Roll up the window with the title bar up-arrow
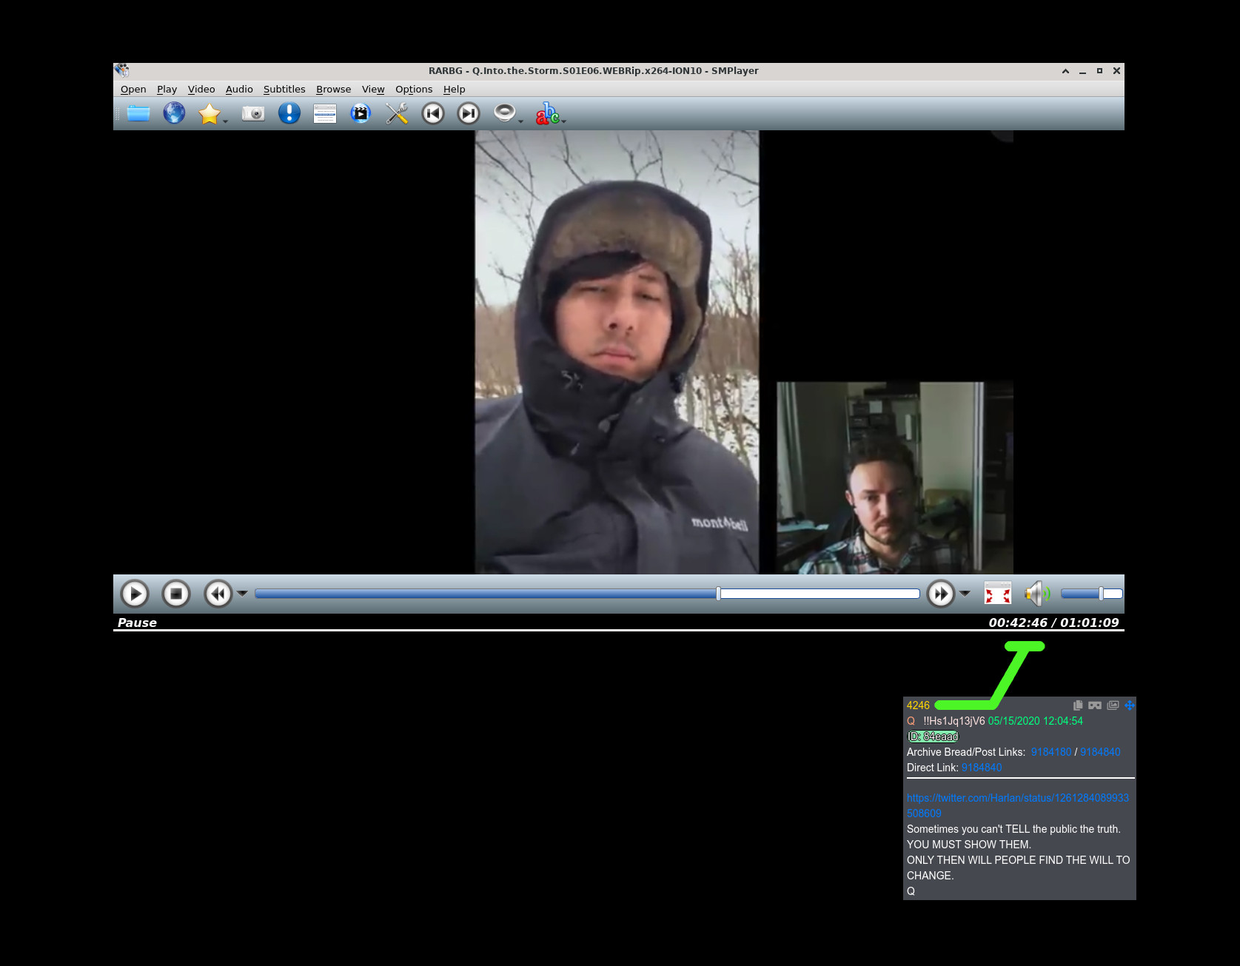 1065,71
